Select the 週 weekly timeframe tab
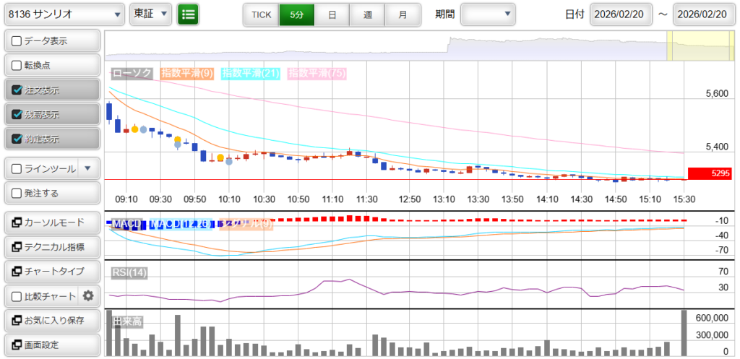Image resolution: width=740 pixels, height=359 pixels. point(367,14)
